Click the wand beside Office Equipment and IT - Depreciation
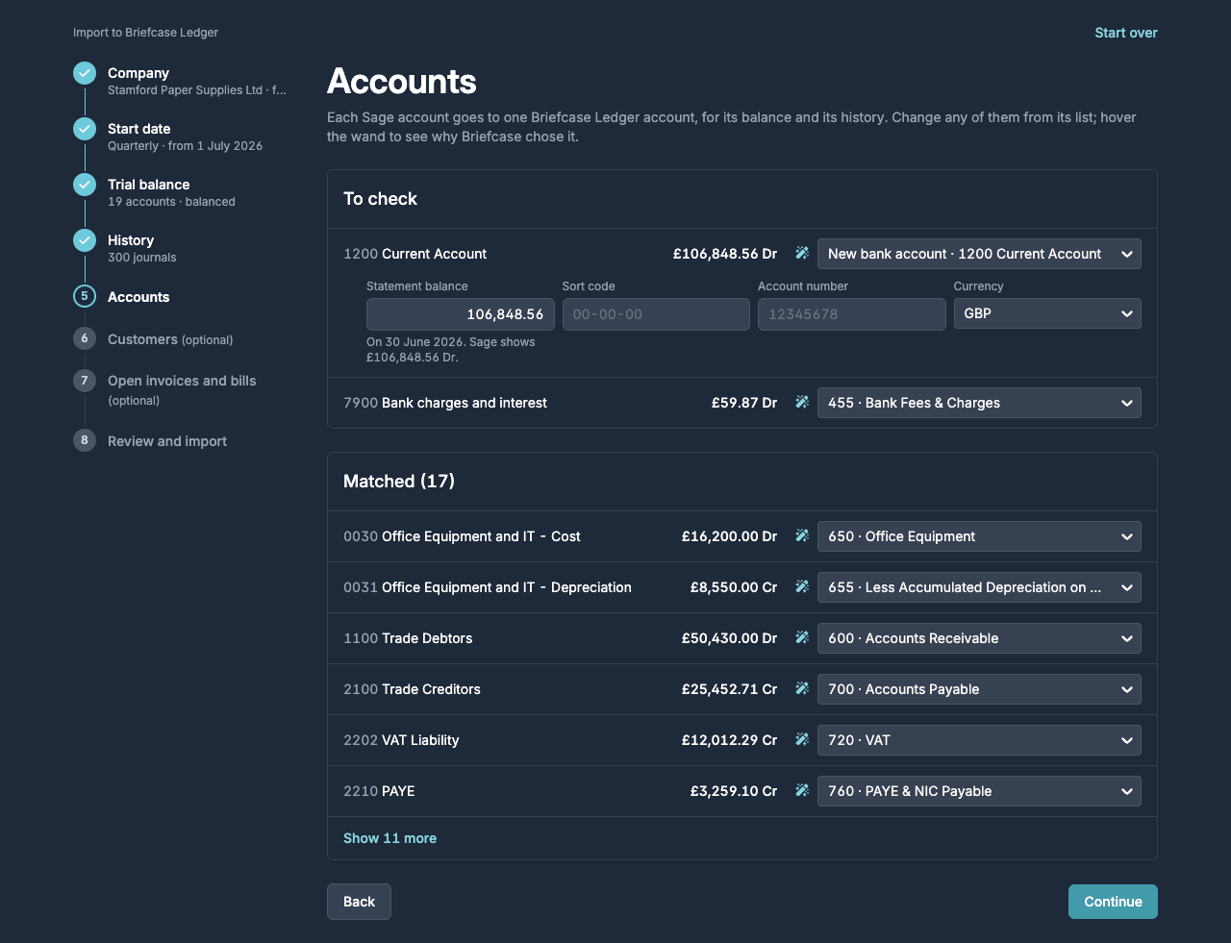 coord(801,587)
